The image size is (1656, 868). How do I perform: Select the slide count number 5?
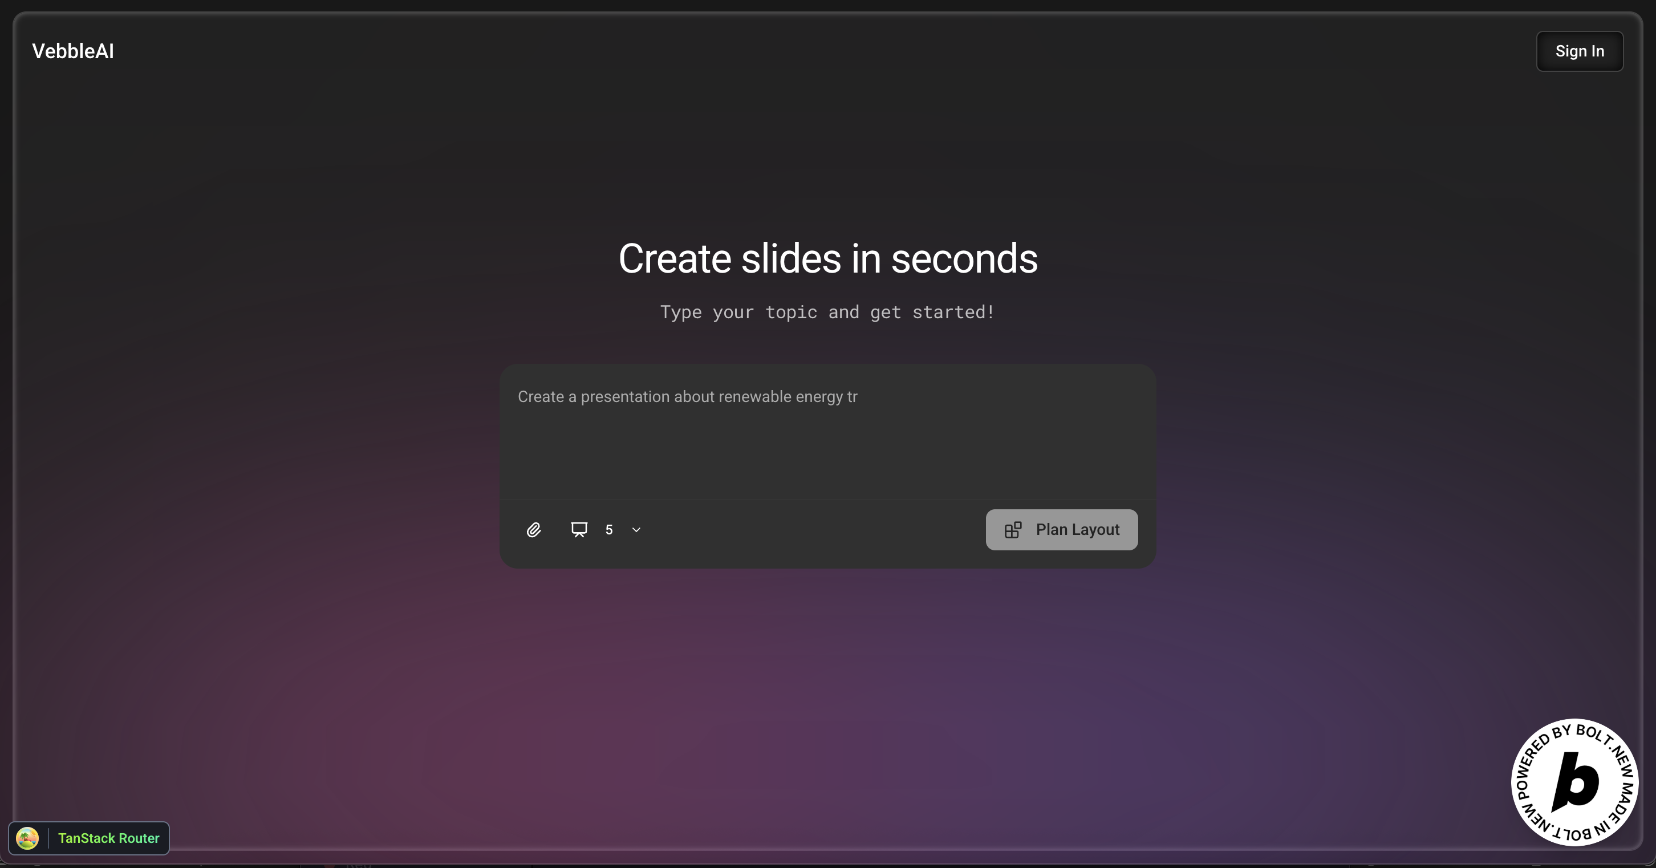[609, 530]
